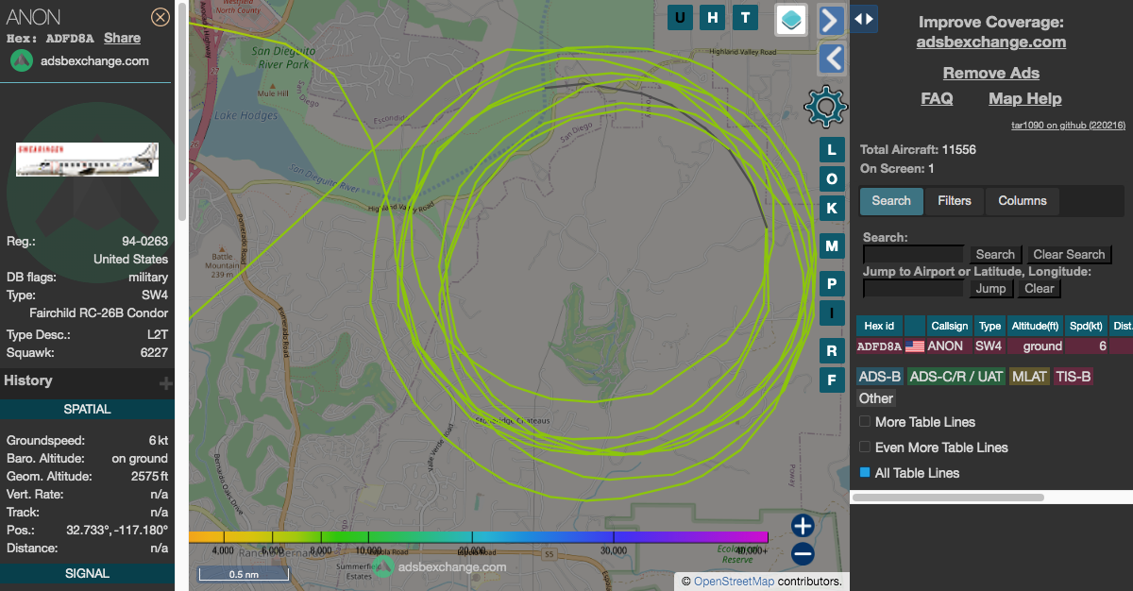Zoom in on the map
This screenshot has height=591, width=1133.
[803, 526]
